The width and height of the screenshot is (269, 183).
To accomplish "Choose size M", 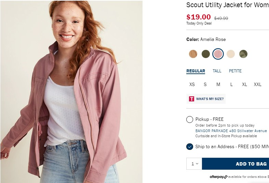I will click(x=218, y=84).
